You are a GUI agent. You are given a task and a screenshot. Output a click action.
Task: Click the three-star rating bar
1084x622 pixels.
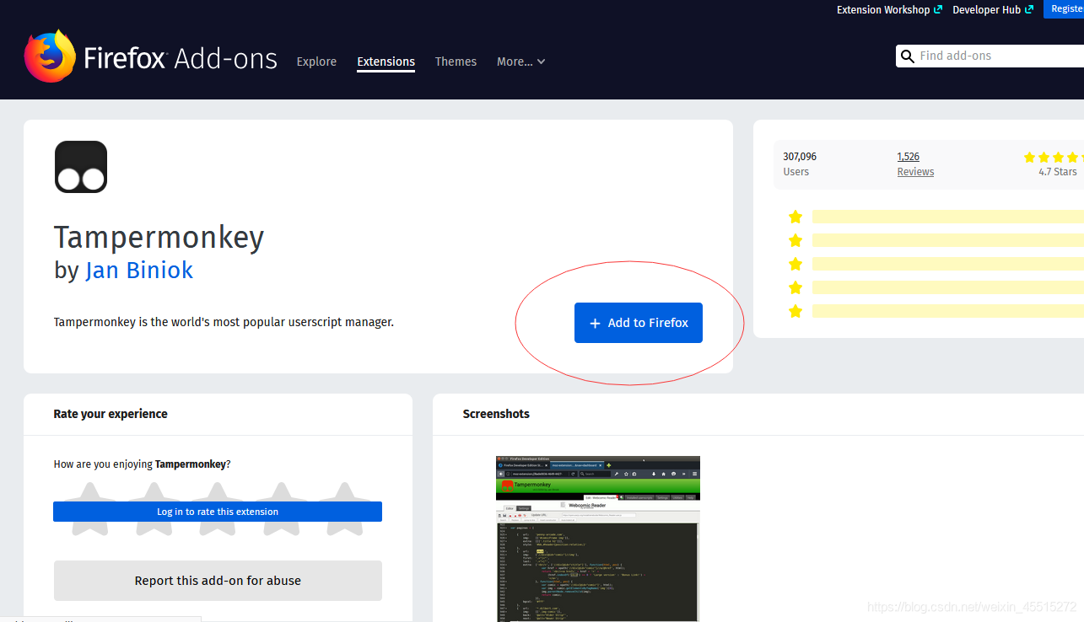point(948,264)
